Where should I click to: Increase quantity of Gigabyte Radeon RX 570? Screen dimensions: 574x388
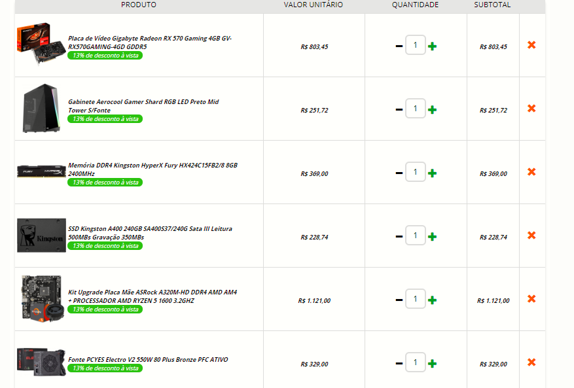433,46
